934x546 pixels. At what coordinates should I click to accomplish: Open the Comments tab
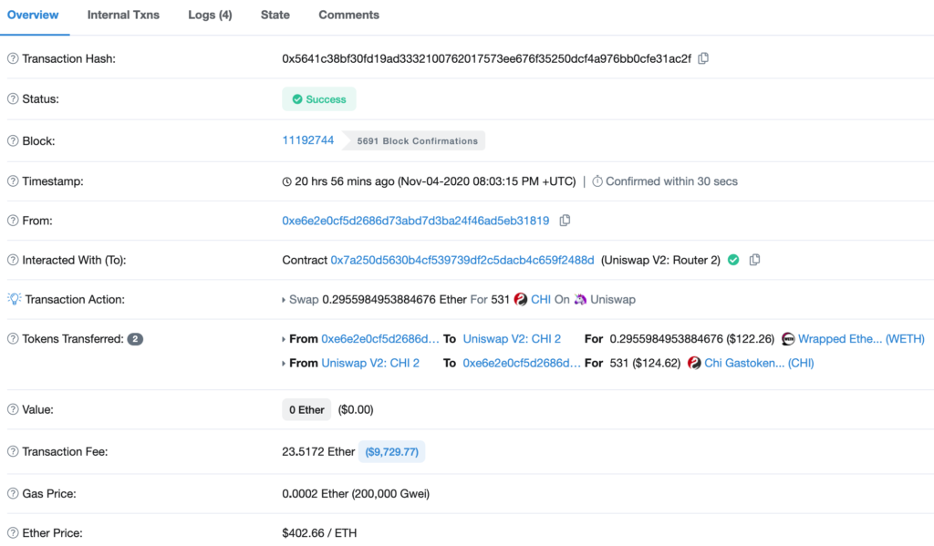[349, 15]
